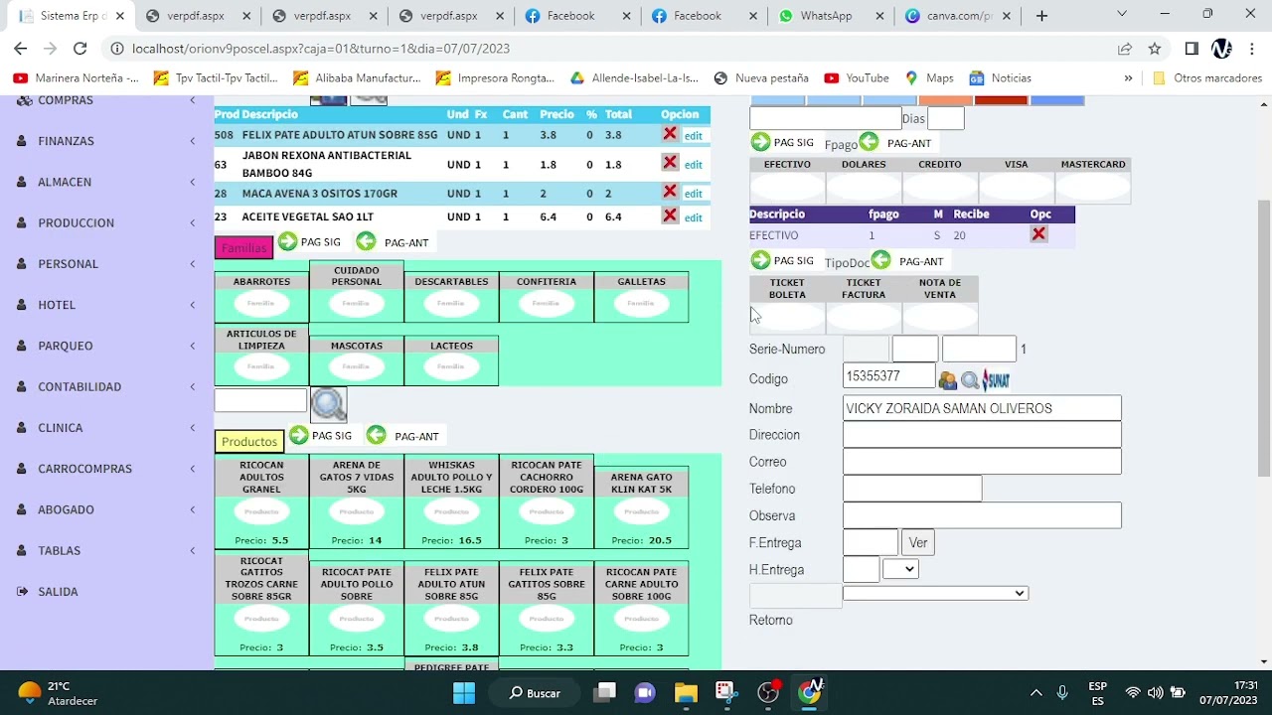Previous page arrow beside Fpago
Screen dimensions: 1272x715
(x=869, y=142)
